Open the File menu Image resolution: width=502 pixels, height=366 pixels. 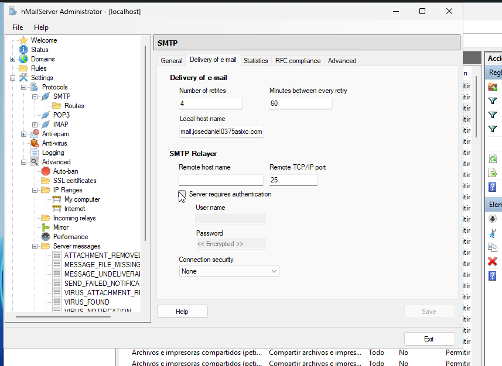18,27
